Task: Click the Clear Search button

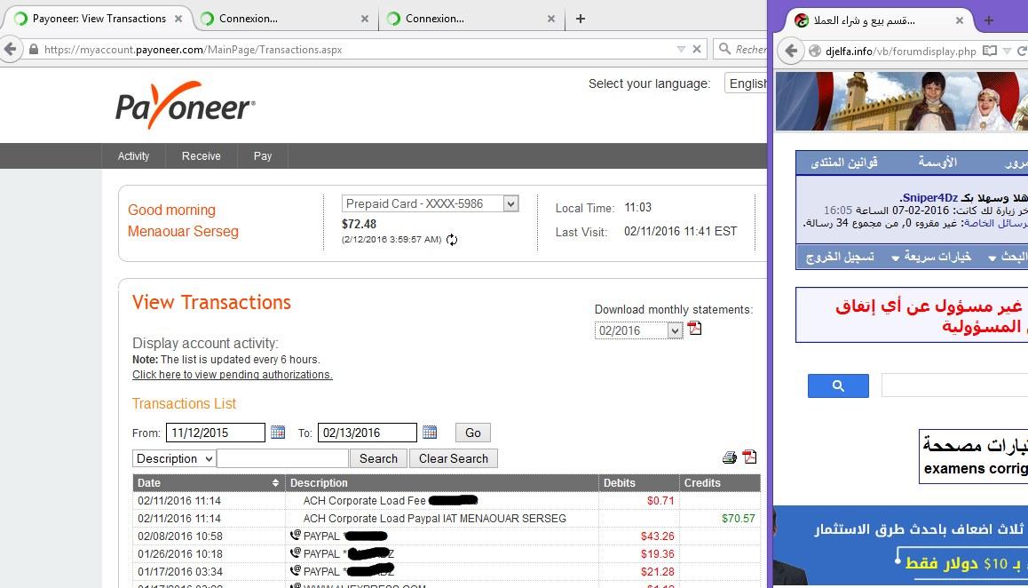Action: pyautogui.click(x=454, y=458)
